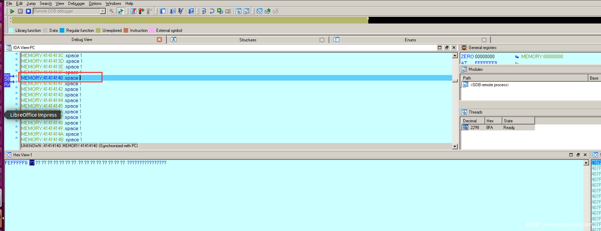601x231 pixels.
Task: Click the IDA View-PC panel icon
Action: coord(9,48)
